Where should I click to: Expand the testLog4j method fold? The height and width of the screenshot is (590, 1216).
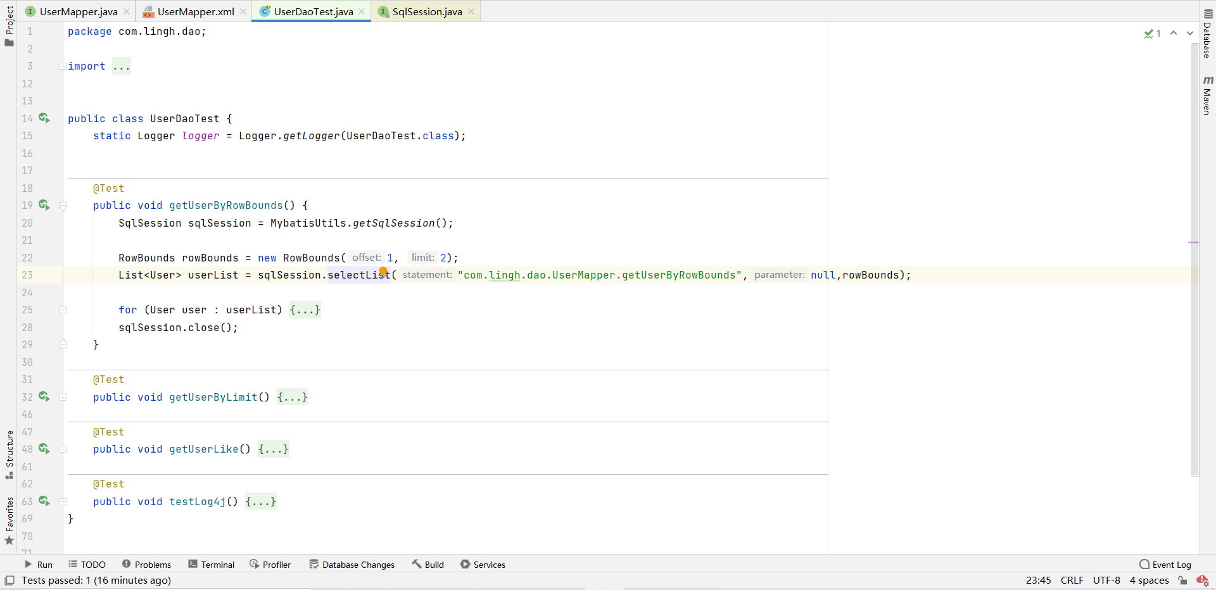click(63, 501)
